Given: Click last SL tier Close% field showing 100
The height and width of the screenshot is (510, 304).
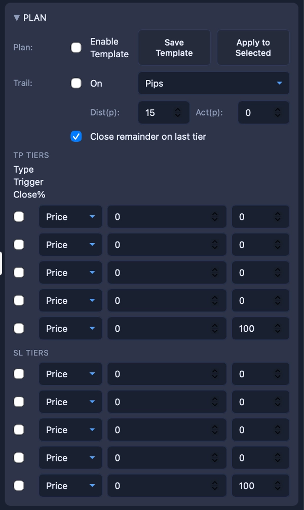Looking at the screenshot, I should point(253,486).
